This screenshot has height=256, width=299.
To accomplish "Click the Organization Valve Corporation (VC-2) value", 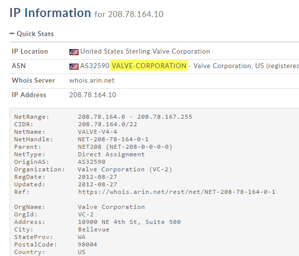I will point(125,169).
